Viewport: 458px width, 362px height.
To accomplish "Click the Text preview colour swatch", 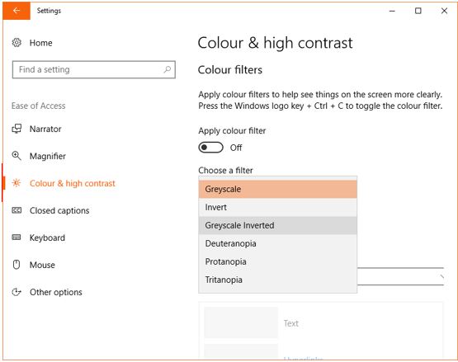I will [241, 322].
